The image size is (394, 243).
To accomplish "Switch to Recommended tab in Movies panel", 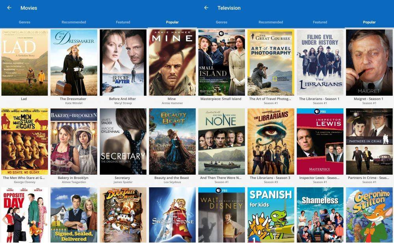I will (x=74, y=22).
